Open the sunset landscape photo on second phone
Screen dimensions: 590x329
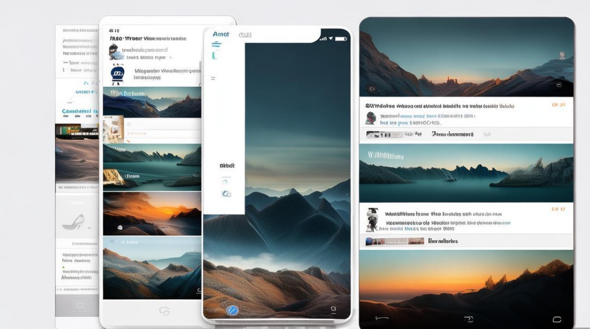152,214
